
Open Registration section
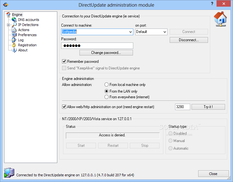27,45
